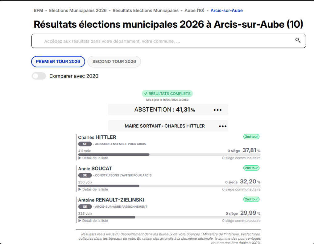The height and width of the screenshot is (244, 314).
Task: Click the 2nd tour badge for Charles Hittler
Action: tap(251, 137)
